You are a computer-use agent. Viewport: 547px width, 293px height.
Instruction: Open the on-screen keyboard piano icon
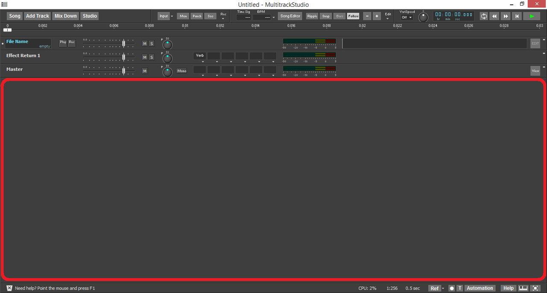523,288
